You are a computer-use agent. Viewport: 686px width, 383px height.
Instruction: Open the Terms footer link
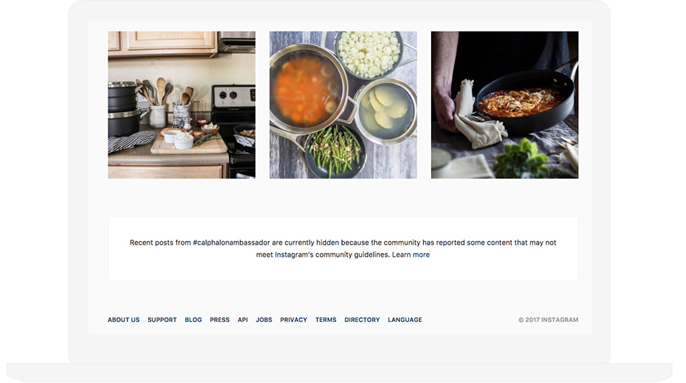point(326,320)
